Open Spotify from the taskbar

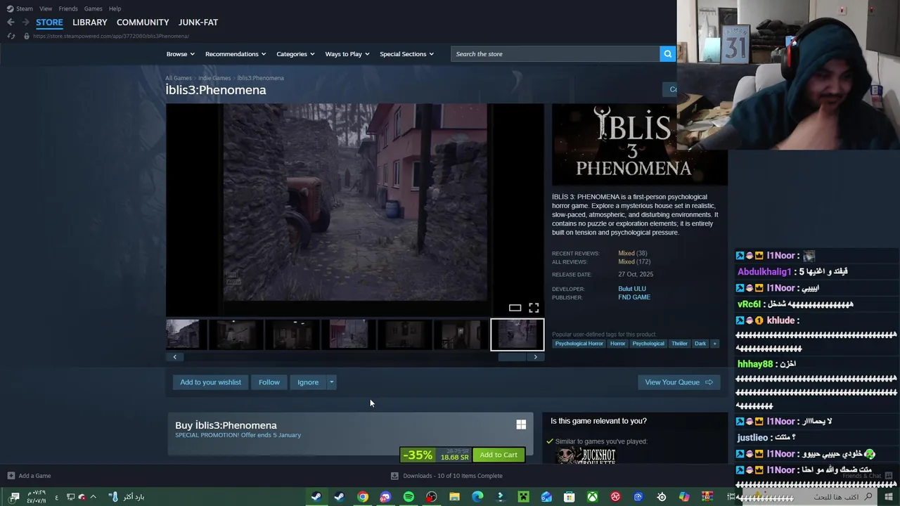pos(409,497)
